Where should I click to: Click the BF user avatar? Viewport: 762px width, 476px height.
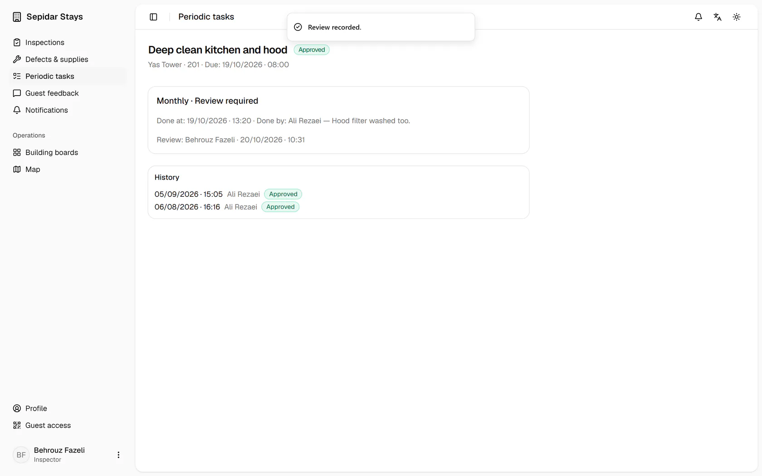21,455
